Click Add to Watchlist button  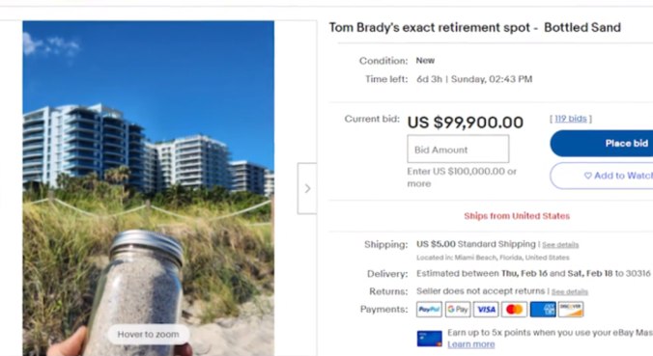(x=602, y=176)
